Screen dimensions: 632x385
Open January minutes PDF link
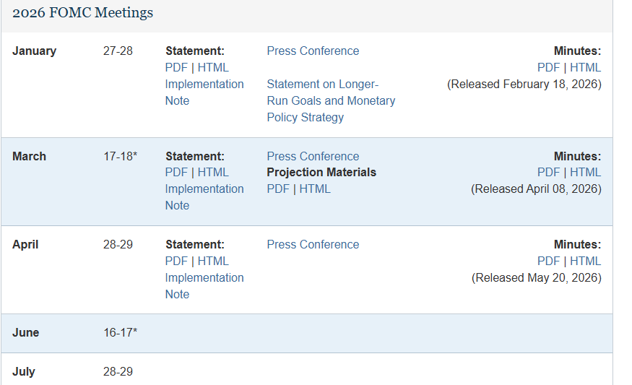click(548, 67)
